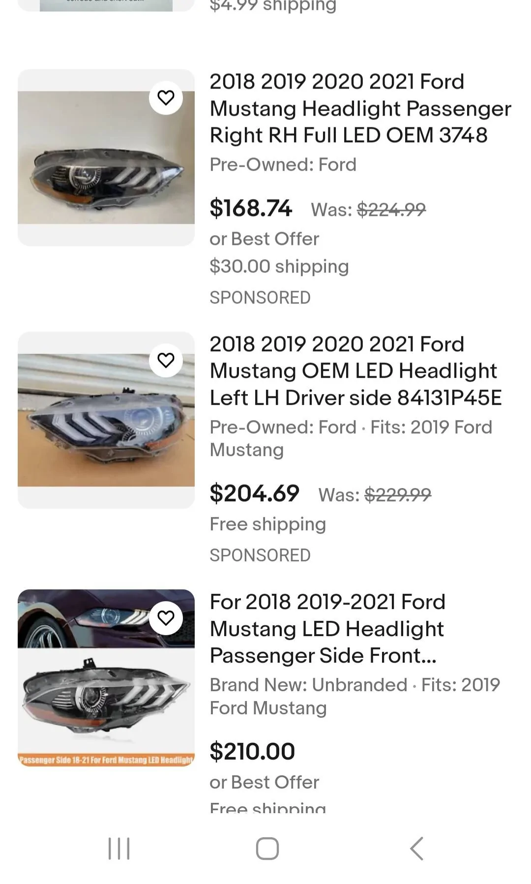The width and height of the screenshot is (531, 884).
Task: Open For 2018 2019-2021 Passenger Side listing
Action: (x=327, y=629)
